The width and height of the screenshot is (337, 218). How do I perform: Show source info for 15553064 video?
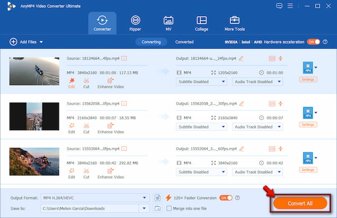pos(124,149)
